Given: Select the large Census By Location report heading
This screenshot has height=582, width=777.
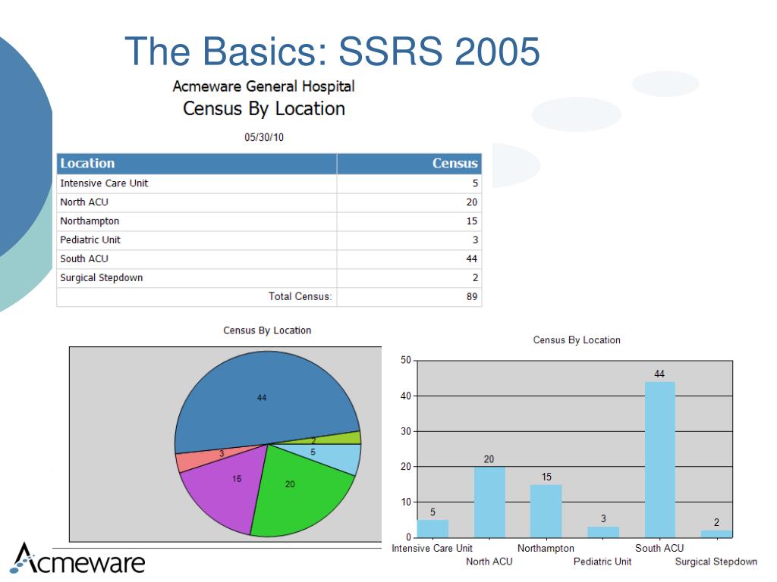Looking at the screenshot, I should (x=263, y=109).
